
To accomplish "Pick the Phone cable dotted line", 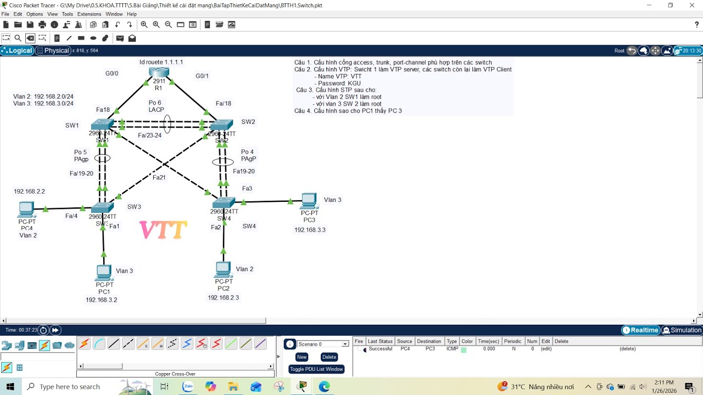I will click(x=172, y=344).
